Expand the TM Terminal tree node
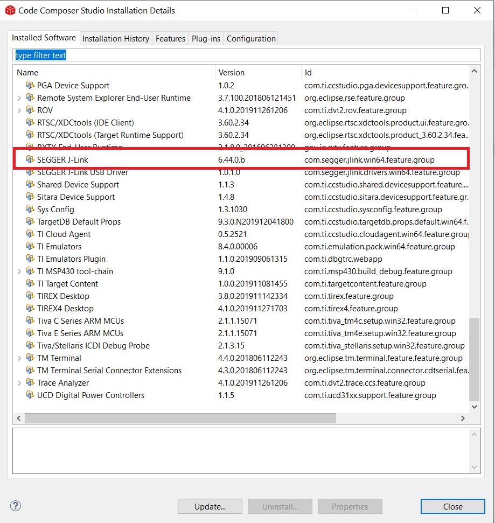Screen dimensions: 495x523 (19, 358)
